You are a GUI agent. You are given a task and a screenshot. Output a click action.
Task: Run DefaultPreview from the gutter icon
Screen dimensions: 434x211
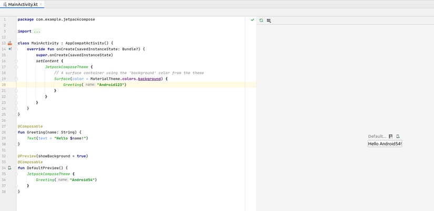[x=9, y=168]
